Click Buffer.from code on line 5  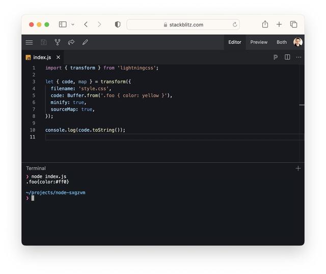[83, 96]
